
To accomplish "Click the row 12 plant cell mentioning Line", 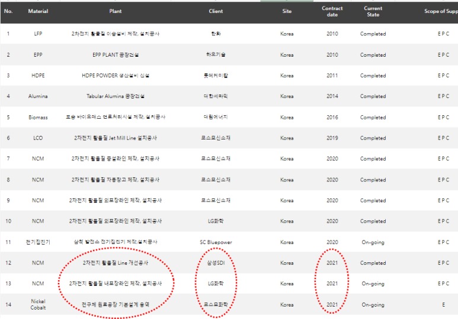I will [x=116, y=263].
